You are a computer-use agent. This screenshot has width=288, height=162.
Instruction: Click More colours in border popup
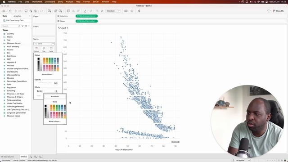[55, 121]
